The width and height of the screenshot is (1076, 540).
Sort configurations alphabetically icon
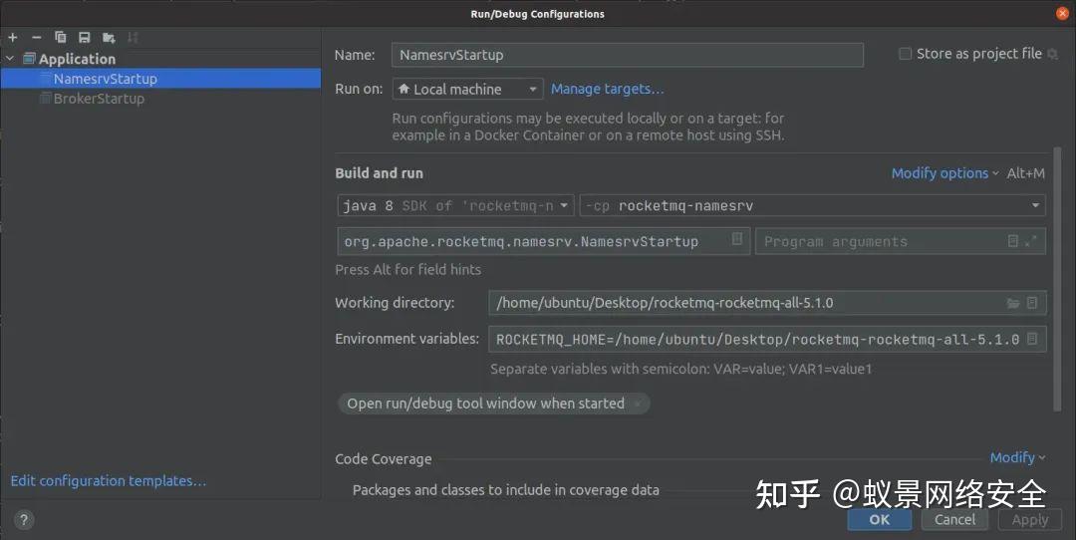click(x=133, y=37)
